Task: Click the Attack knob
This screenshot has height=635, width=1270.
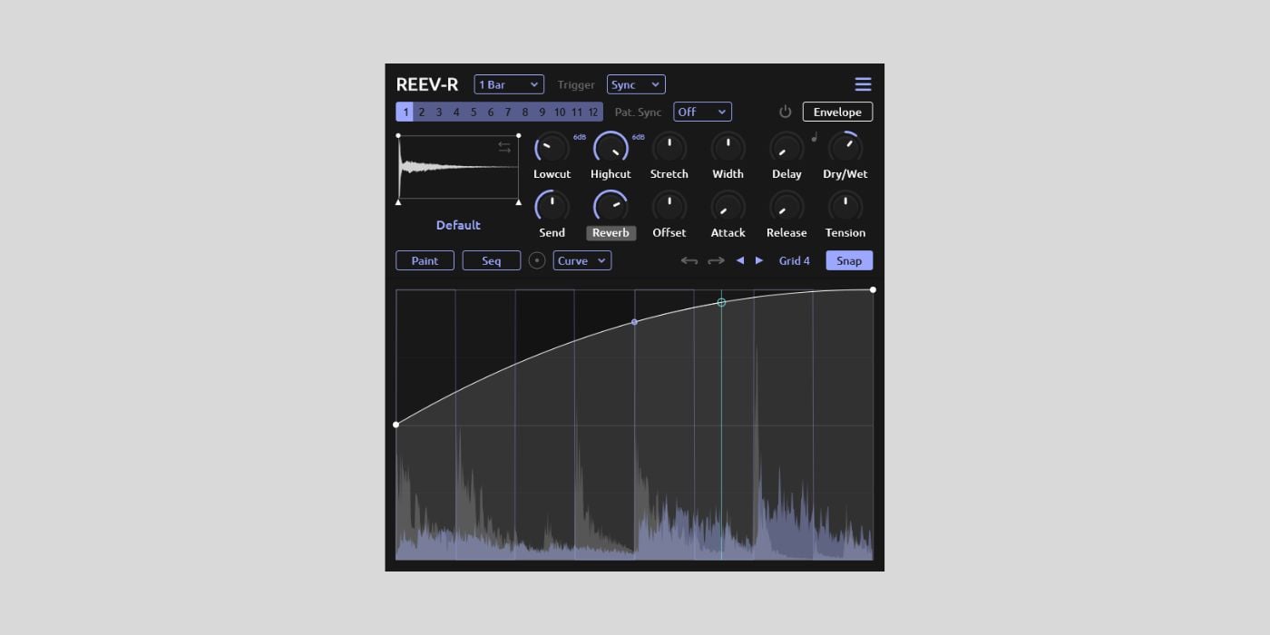Action: (x=728, y=206)
